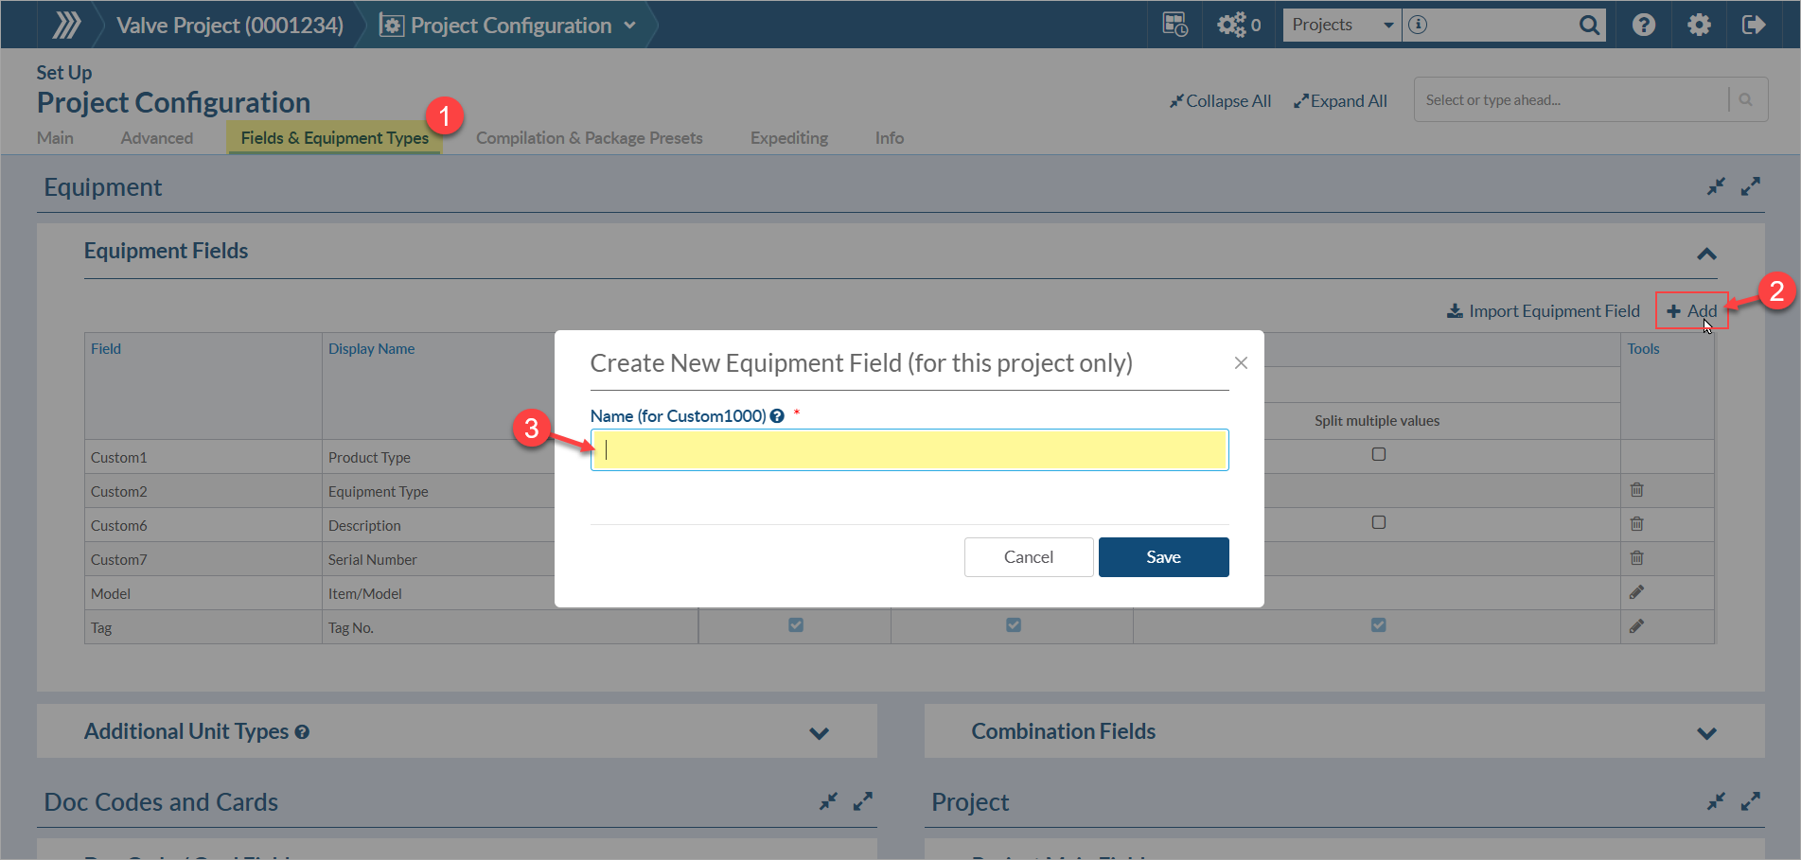Click the logout icon in top bar
The image size is (1801, 860).
1753,25
